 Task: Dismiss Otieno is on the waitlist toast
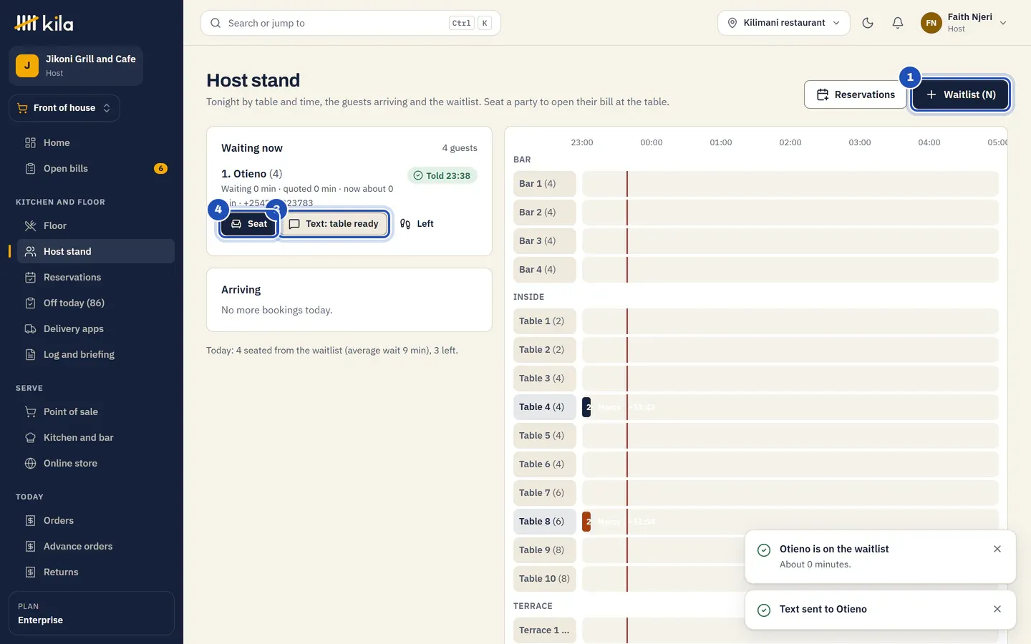click(997, 549)
